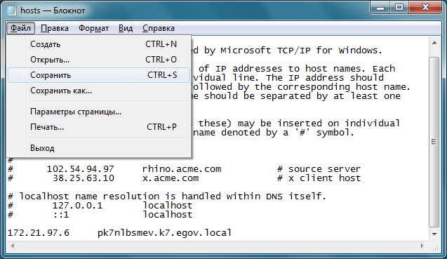Close the Файл menu by clicking Файл
This screenshot has width=447, height=259.
[x=20, y=28]
